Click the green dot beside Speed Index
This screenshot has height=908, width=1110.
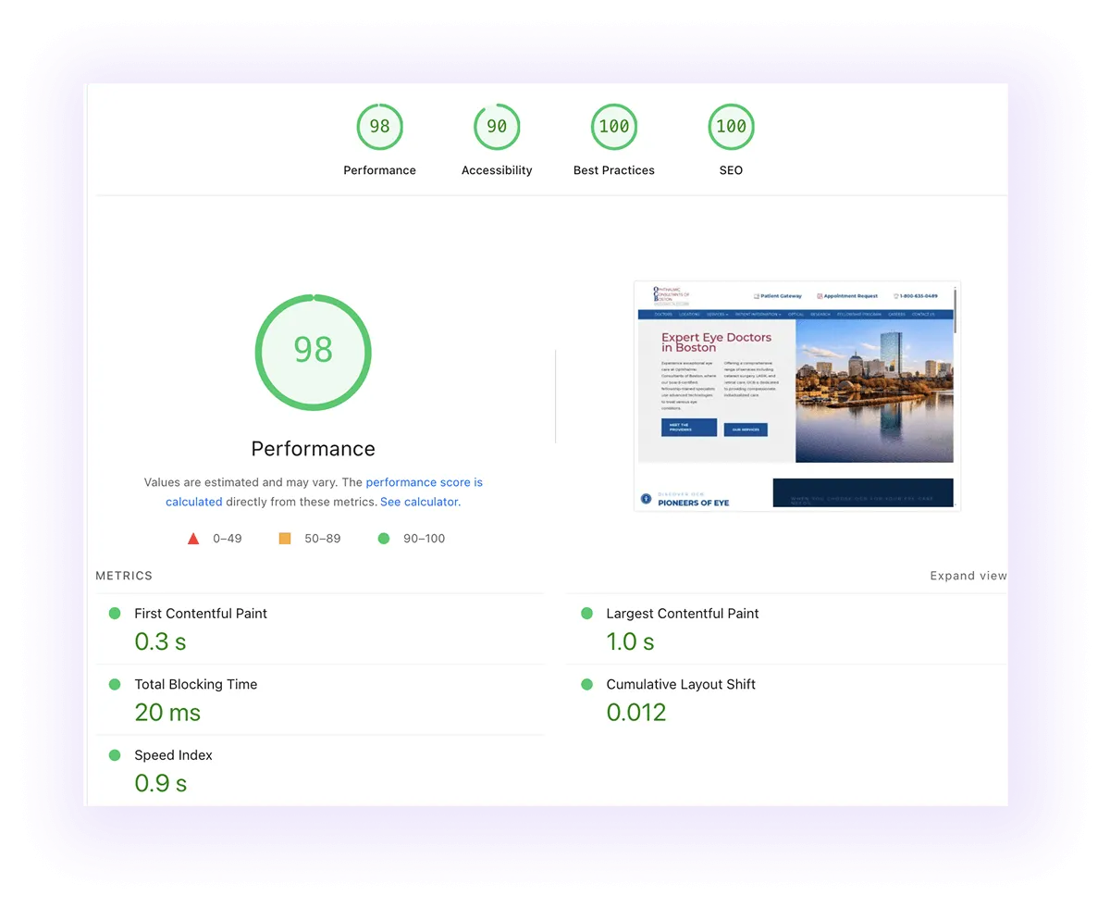115,754
